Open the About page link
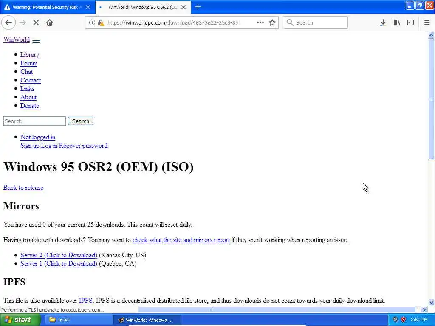The height and width of the screenshot is (326, 435). pyautogui.click(x=28, y=97)
